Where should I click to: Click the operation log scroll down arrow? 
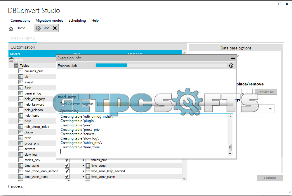(230, 154)
